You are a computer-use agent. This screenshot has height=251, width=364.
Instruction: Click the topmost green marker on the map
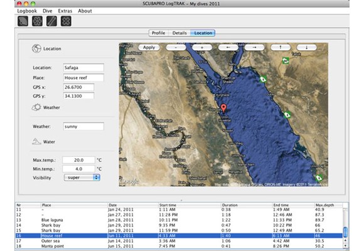[286, 61]
